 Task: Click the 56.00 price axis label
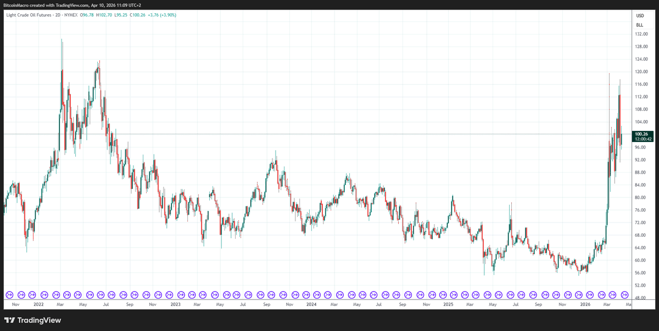(641, 273)
